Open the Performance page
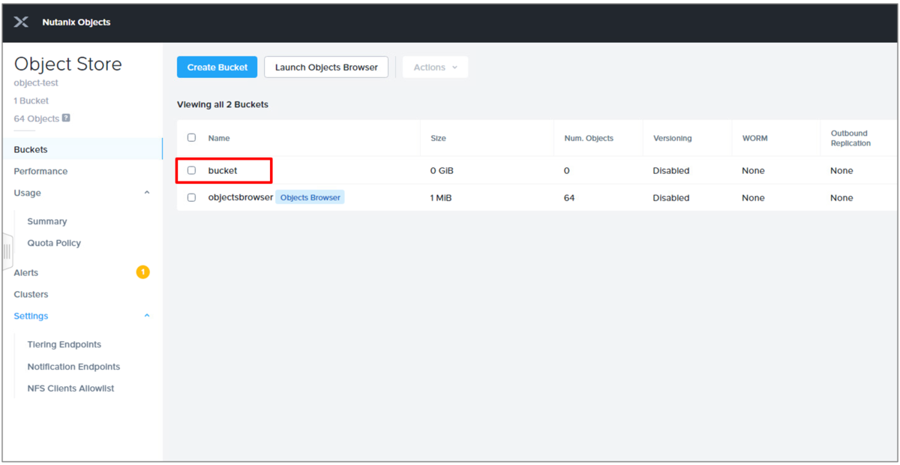The height and width of the screenshot is (465, 900). coord(40,171)
